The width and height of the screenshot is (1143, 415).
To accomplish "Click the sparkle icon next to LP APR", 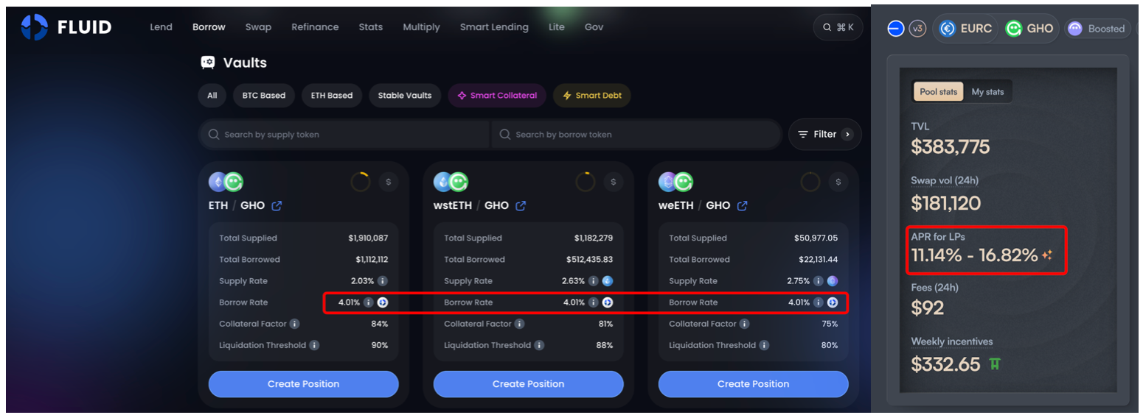I will click(1047, 255).
